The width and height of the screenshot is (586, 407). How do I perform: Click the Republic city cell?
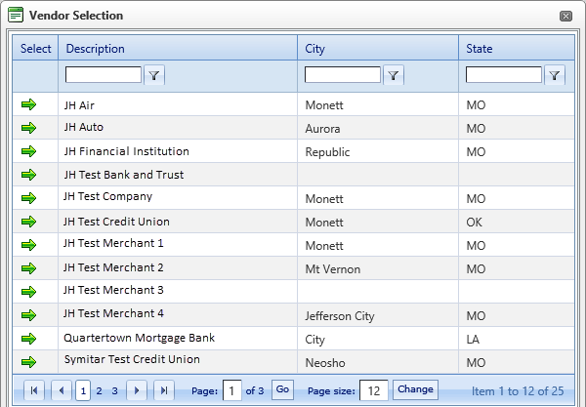tap(378, 151)
